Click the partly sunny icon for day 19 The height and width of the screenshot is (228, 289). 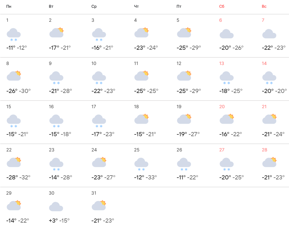184,119
